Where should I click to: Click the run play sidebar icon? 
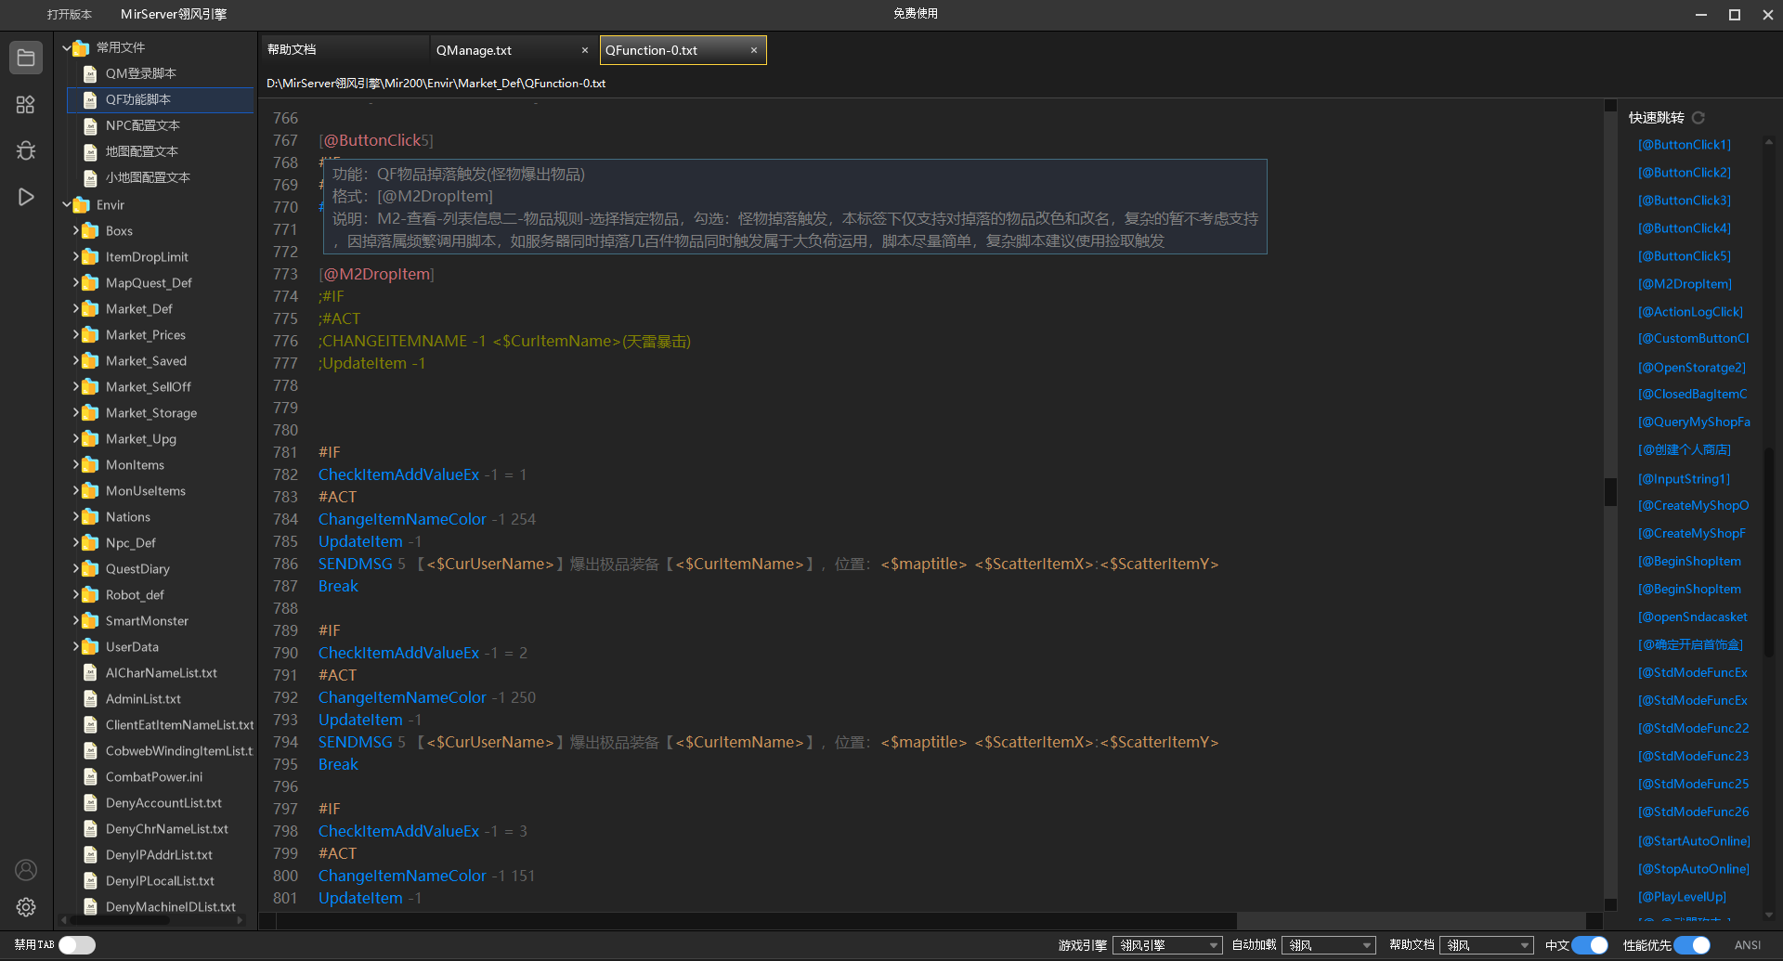coord(26,197)
